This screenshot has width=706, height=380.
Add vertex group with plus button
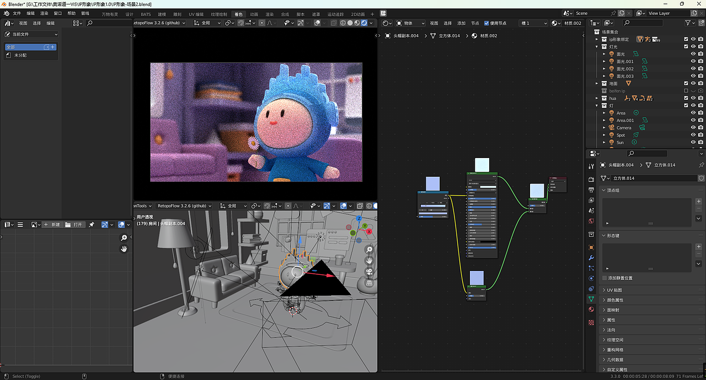(698, 202)
